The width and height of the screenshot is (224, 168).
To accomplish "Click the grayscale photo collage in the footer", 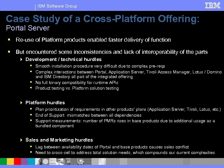I will pos(63,161).
